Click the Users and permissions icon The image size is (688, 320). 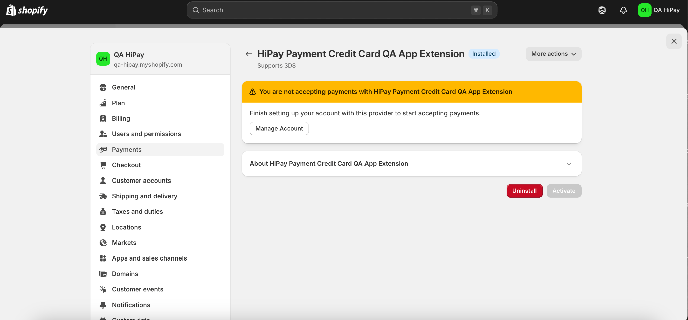103,134
